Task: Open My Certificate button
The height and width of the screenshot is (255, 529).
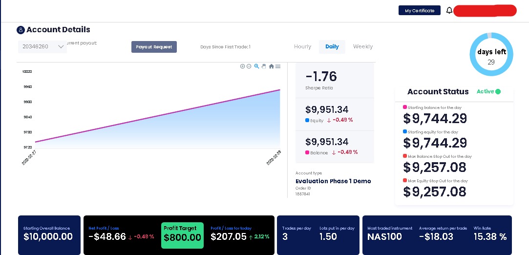Action: [x=420, y=10]
